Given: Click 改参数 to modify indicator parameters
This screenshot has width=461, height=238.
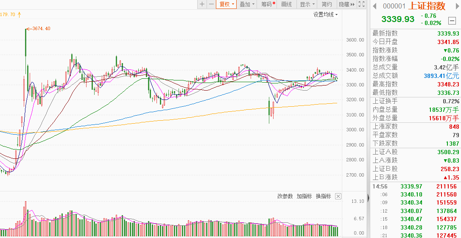Looking at the screenshot, I should click(285, 196).
